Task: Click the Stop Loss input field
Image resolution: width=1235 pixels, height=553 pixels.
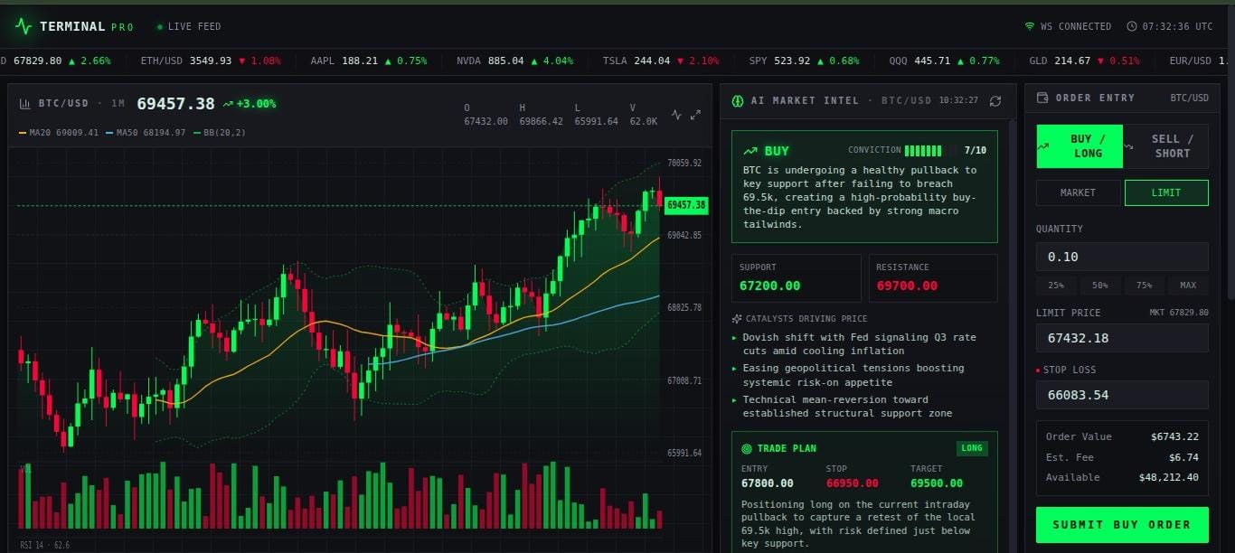Action: pos(1122,395)
